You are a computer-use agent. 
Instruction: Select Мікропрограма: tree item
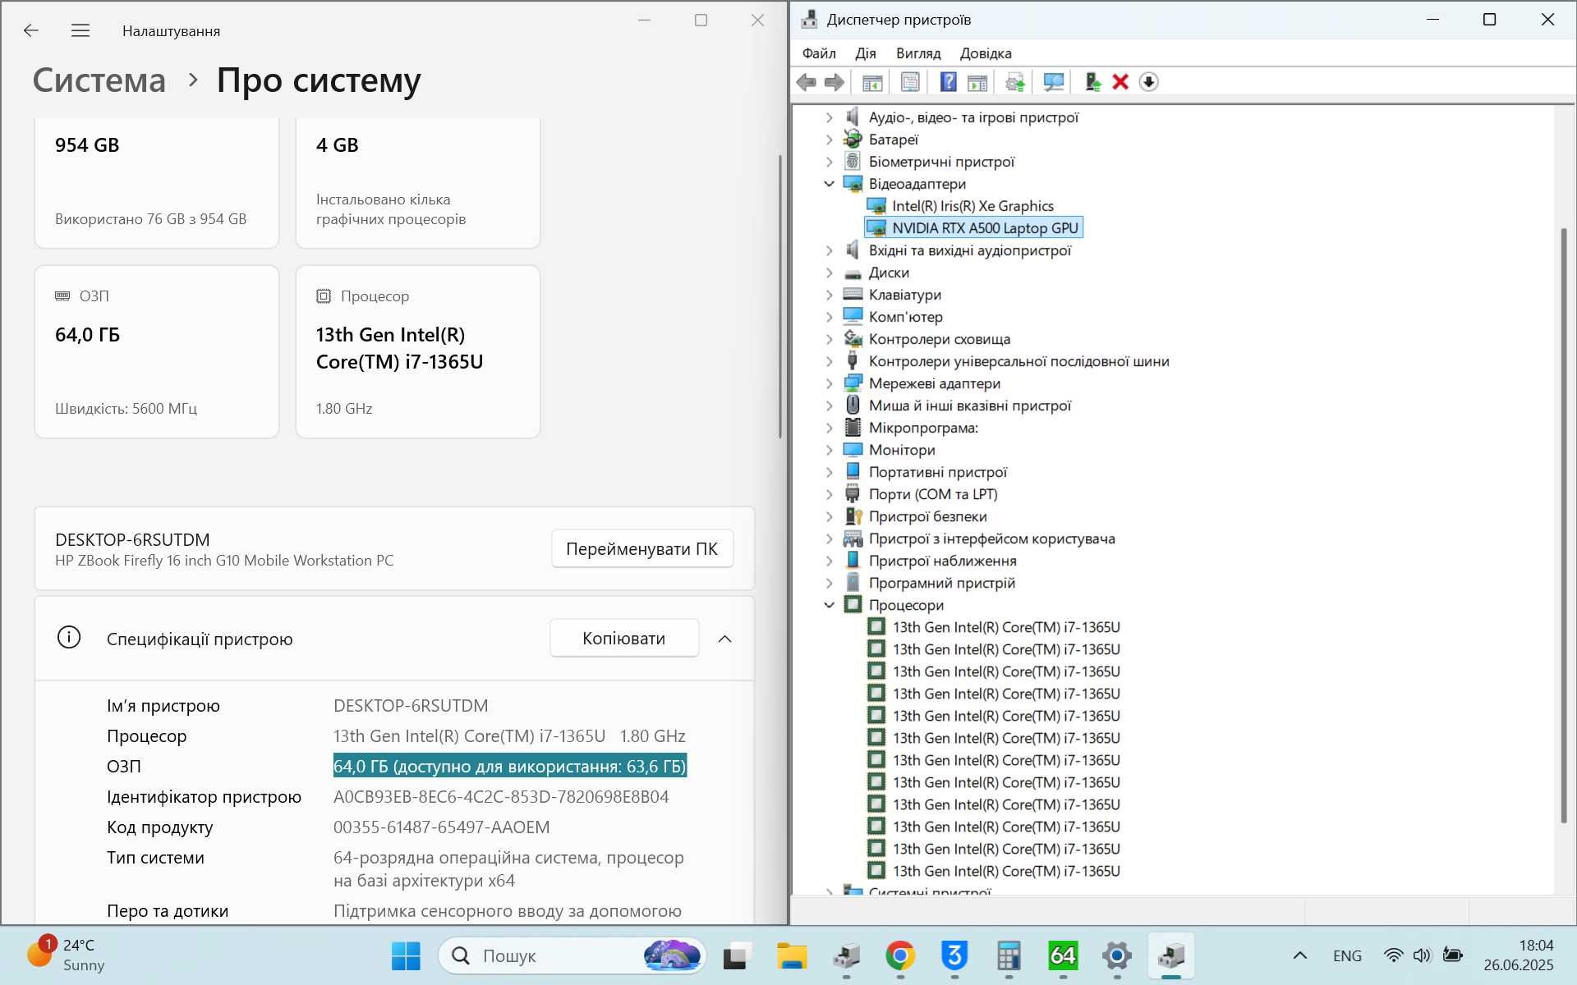pos(923,428)
